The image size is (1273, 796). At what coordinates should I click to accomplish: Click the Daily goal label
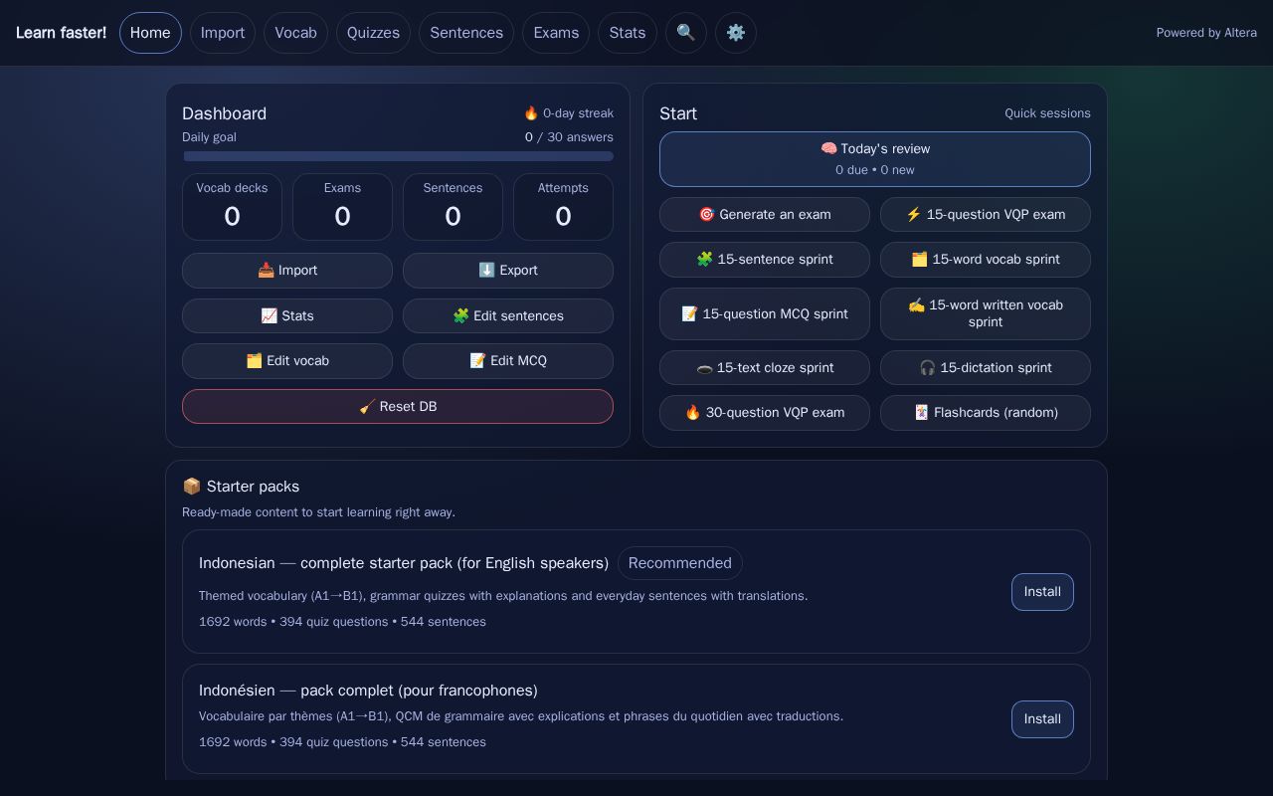(x=209, y=137)
